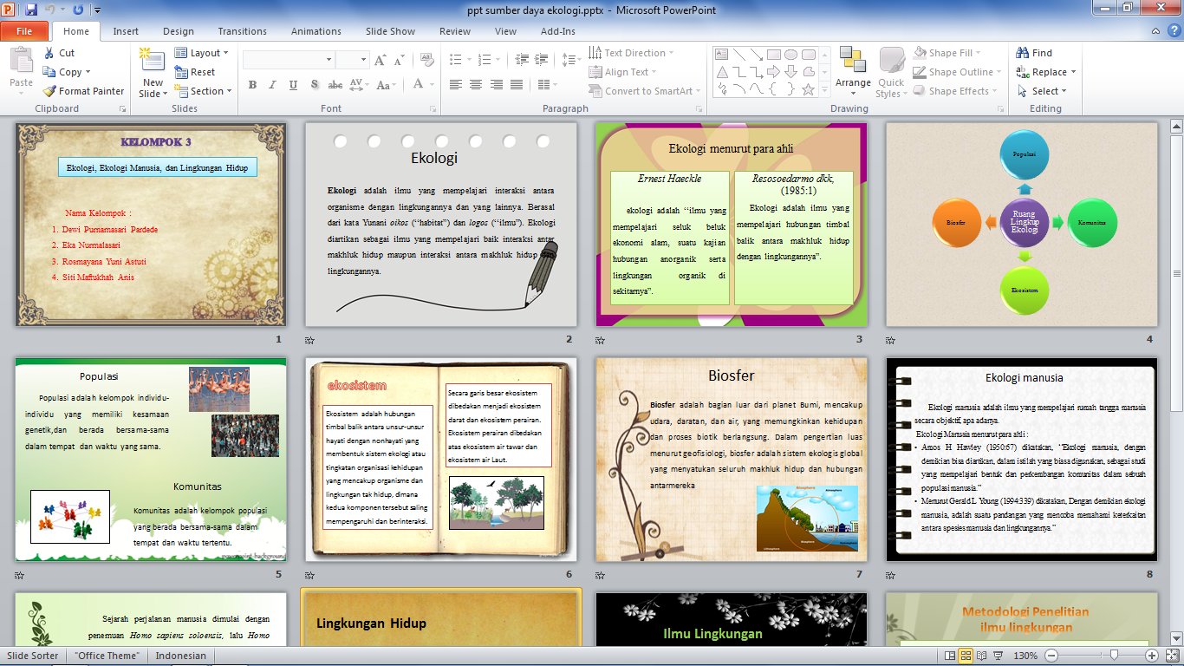The height and width of the screenshot is (666, 1184).
Task: Align text to the right
Action: [495, 85]
